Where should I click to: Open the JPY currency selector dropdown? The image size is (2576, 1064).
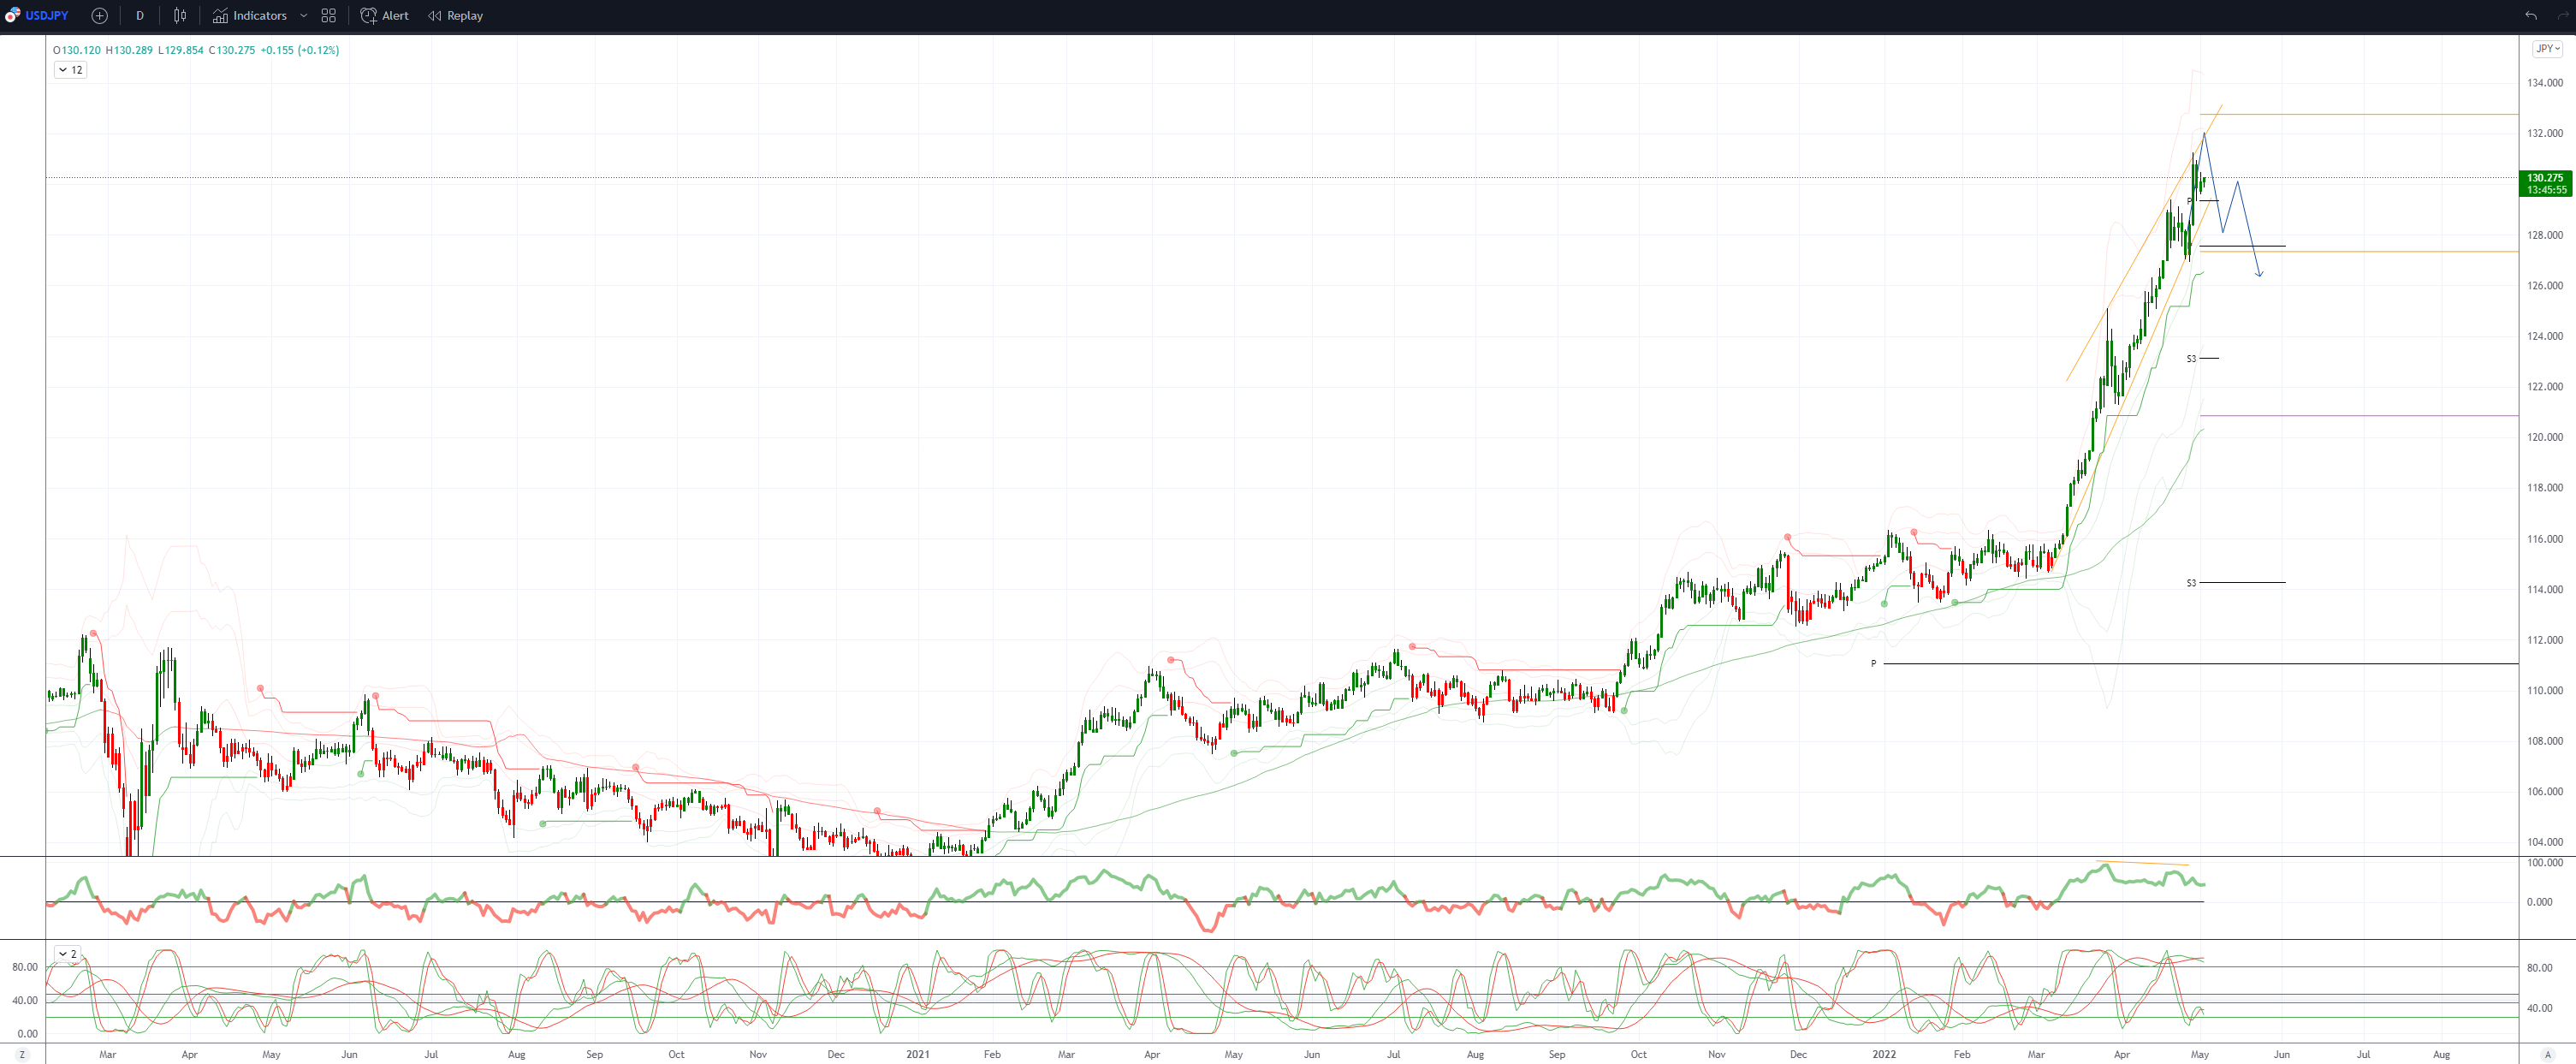2547,48
